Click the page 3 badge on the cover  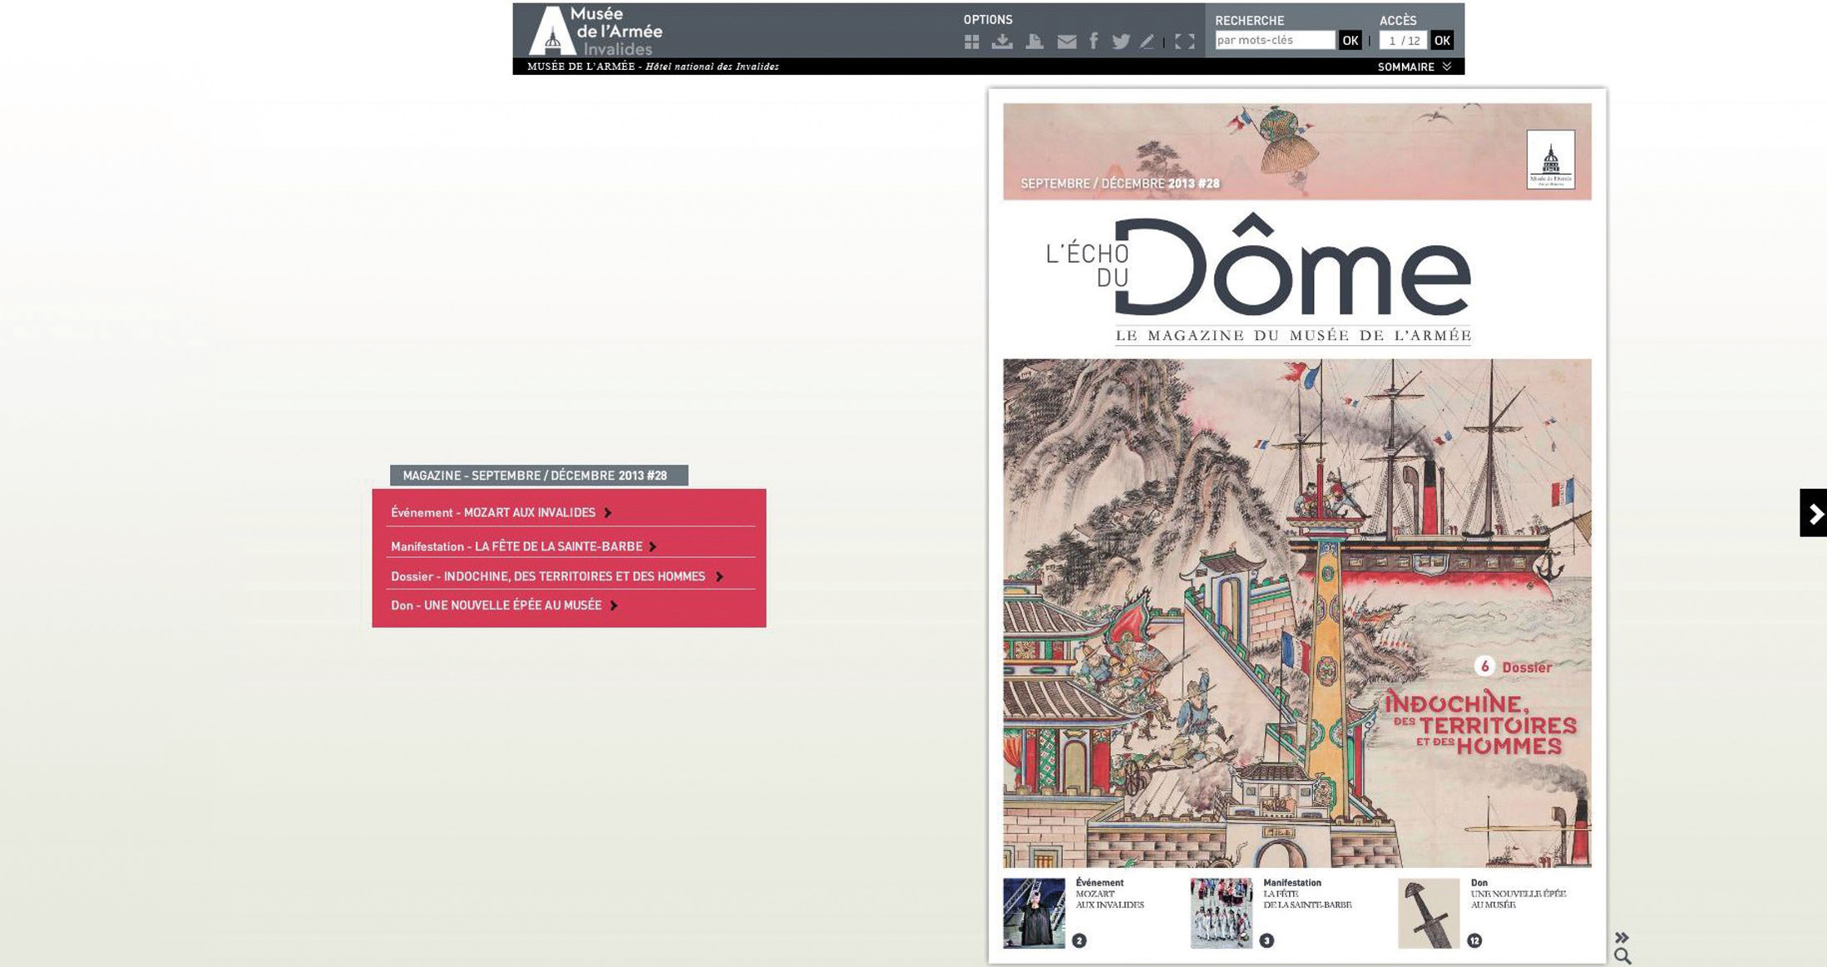pyautogui.click(x=1266, y=940)
